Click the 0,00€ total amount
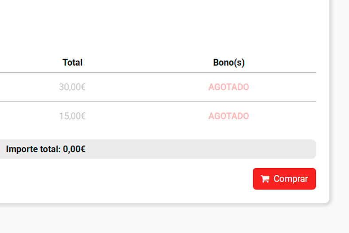The width and height of the screenshot is (349, 233). tap(74, 149)
